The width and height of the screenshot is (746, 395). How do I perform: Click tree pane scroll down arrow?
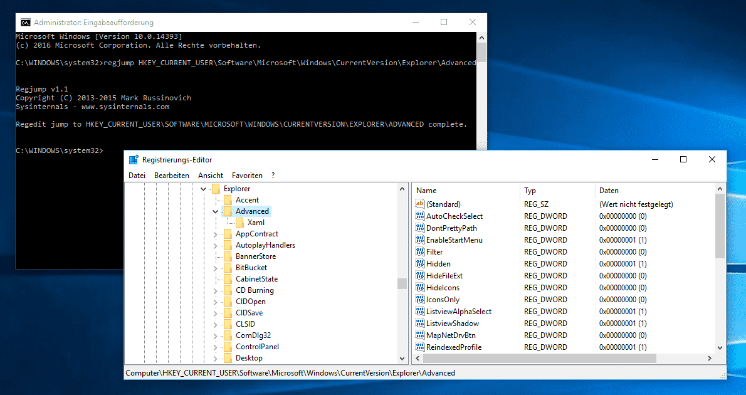[402, 359]
